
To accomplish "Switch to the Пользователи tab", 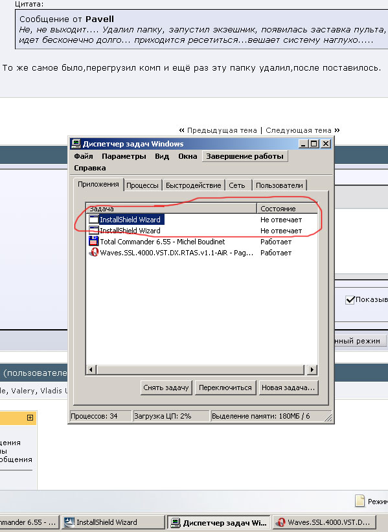I will (279, 185).
